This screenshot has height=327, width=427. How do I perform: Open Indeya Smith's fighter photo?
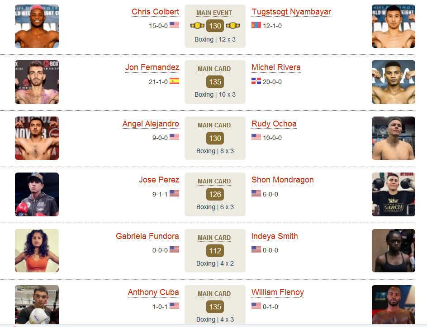click(x=394, y=250)
